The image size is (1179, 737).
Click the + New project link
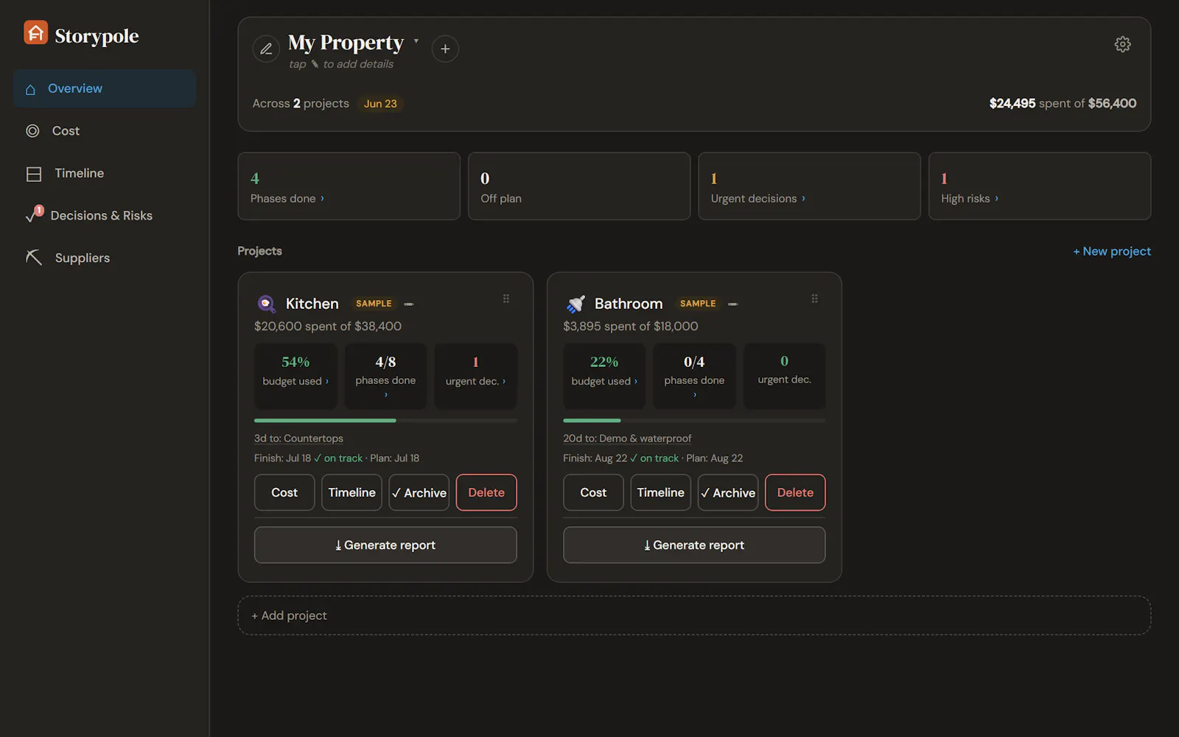(x=1112, y=251)
